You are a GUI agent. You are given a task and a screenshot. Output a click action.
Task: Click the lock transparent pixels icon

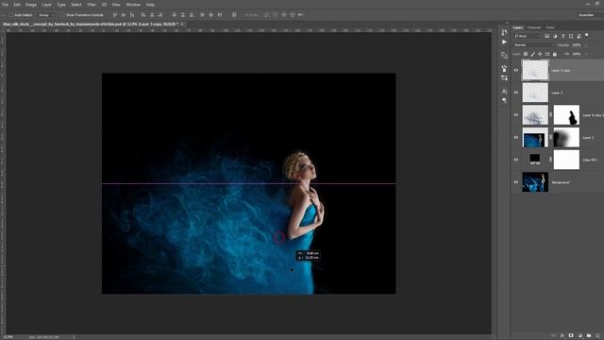click(x=526, y=54)
